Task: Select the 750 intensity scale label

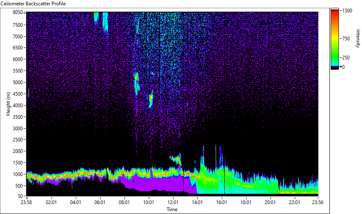Action: (346, 39)
